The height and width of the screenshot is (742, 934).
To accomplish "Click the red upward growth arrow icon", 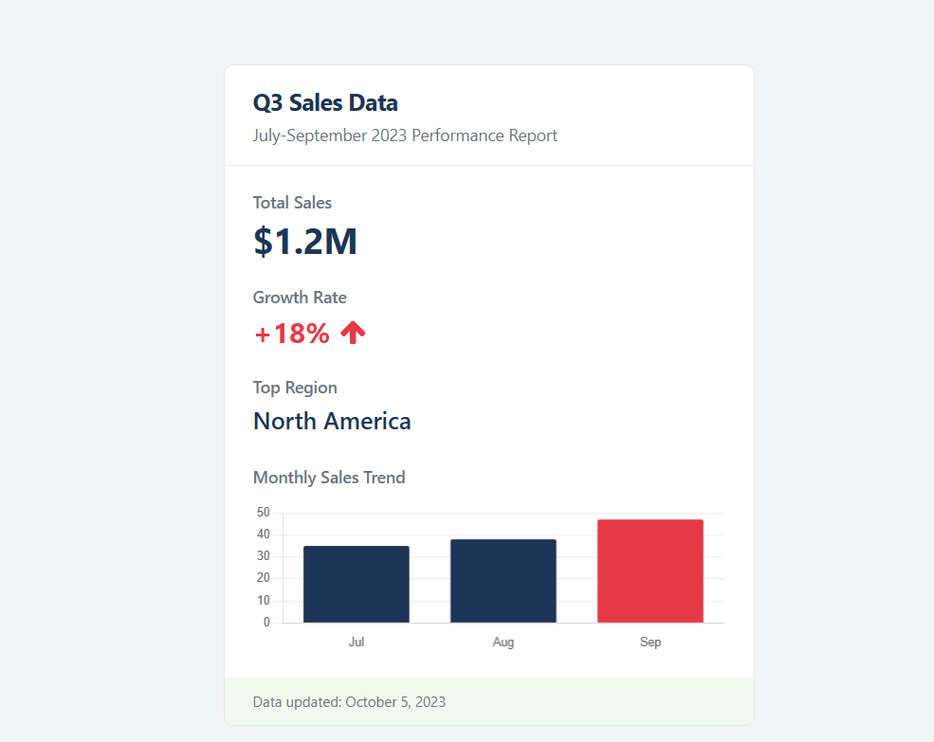I will tap(353, 333).
